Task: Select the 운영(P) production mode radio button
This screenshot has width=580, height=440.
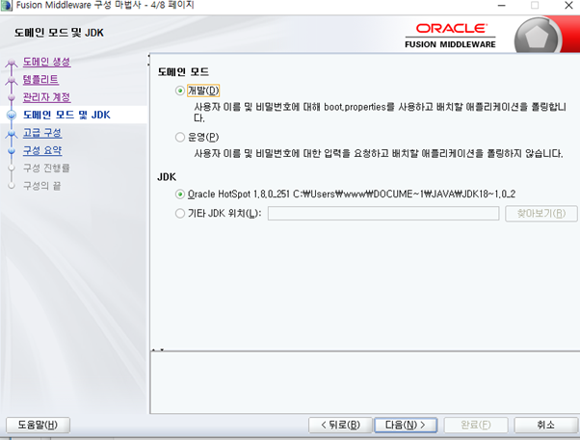Action: pos(180,137)
